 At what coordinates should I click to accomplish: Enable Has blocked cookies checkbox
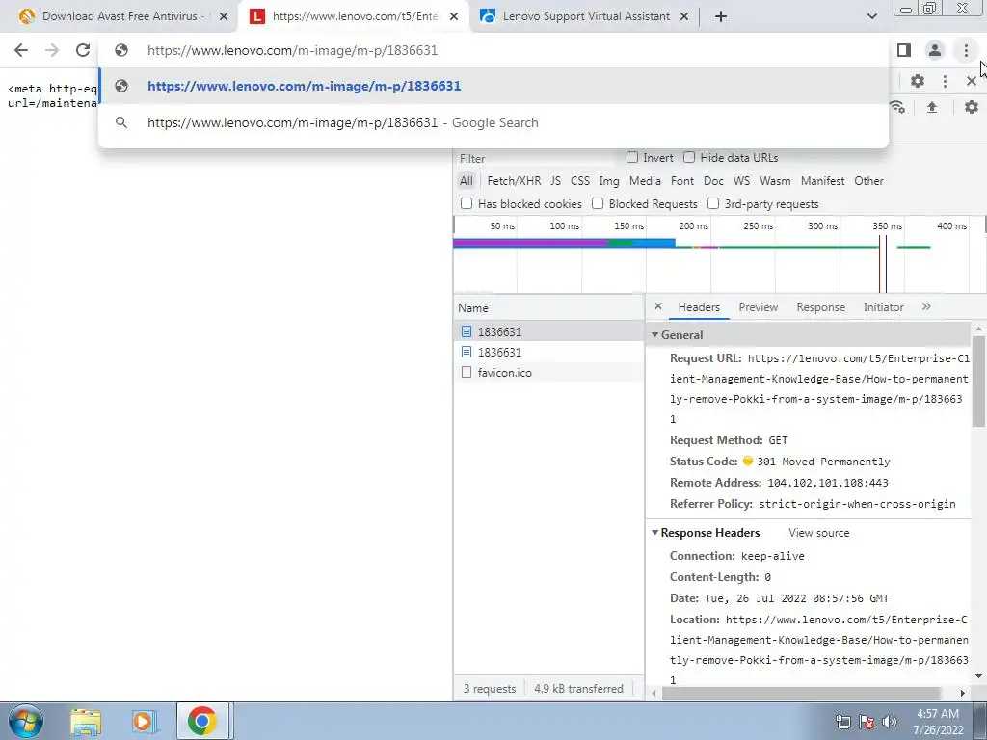(467, 203)
